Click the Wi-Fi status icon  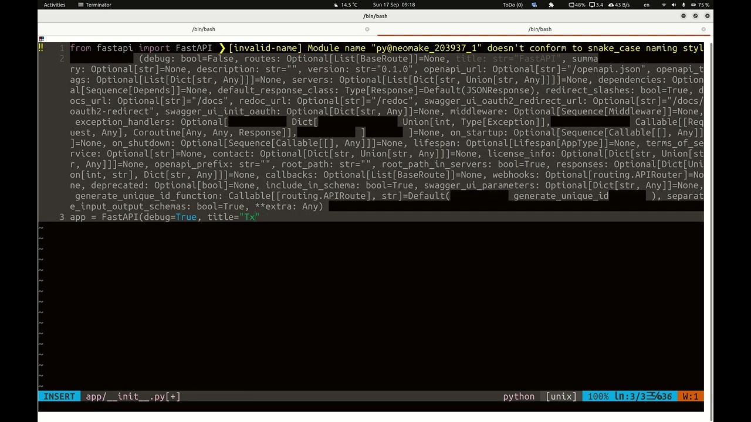[664, 5]
